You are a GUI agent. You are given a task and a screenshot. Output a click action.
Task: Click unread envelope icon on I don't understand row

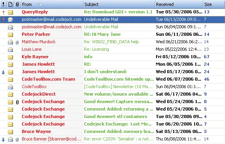(10, 72)
